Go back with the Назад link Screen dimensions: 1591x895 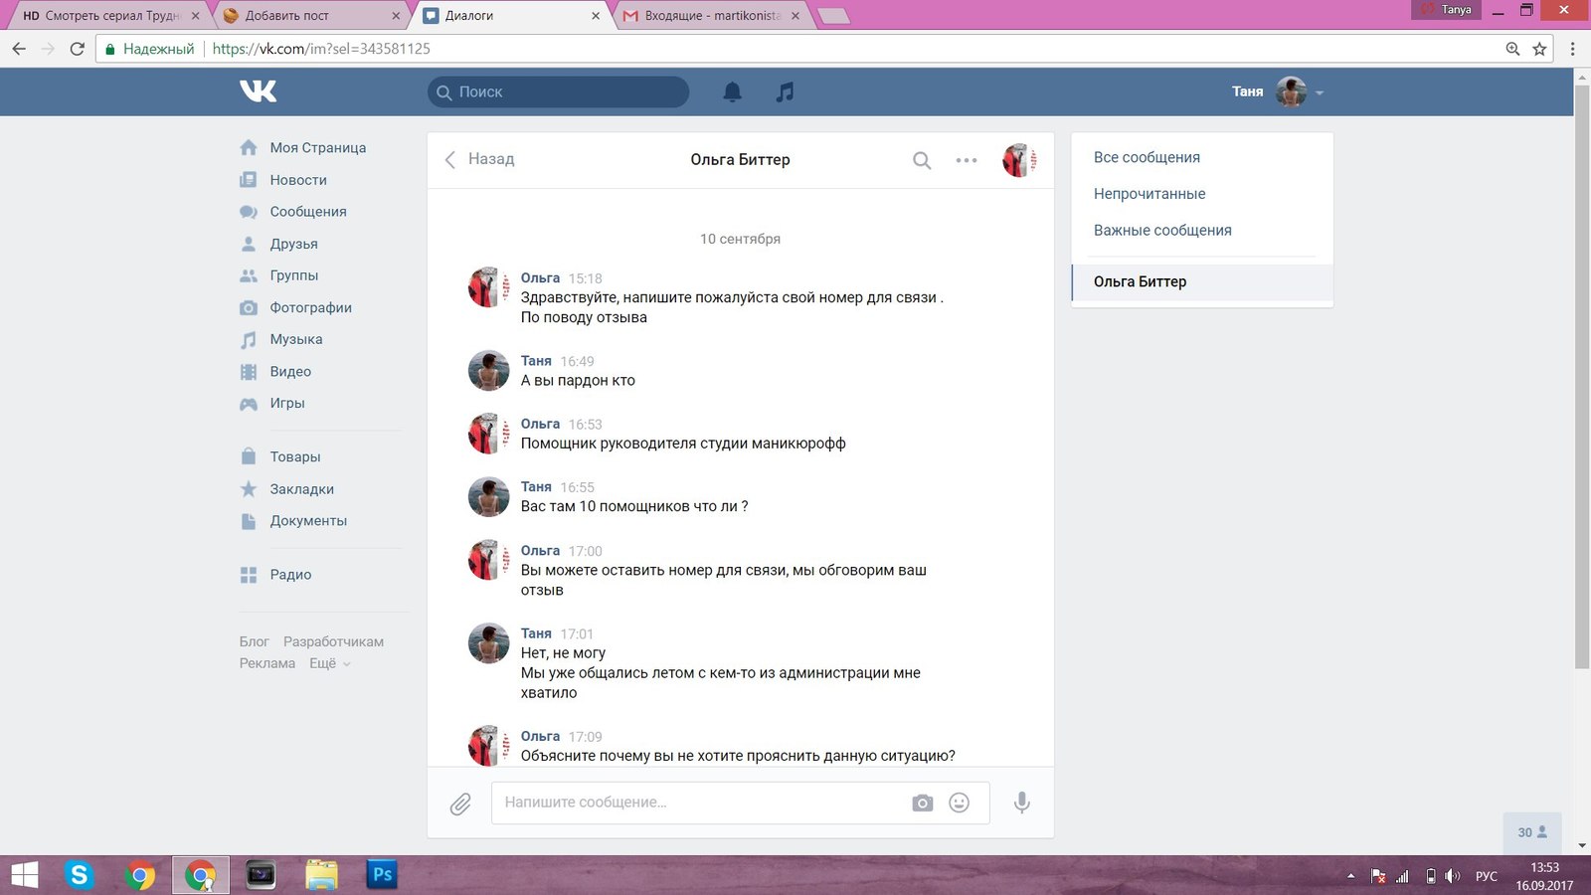click(479, 159)
